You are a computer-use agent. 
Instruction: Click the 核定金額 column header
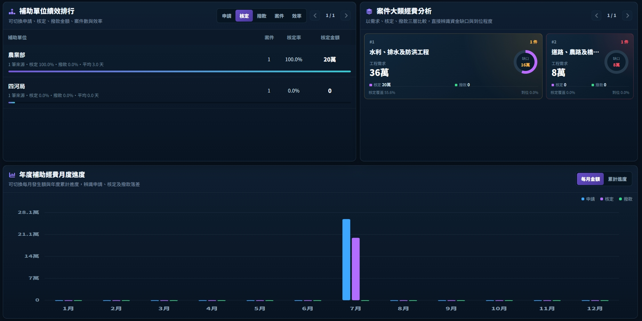[330, 38]
